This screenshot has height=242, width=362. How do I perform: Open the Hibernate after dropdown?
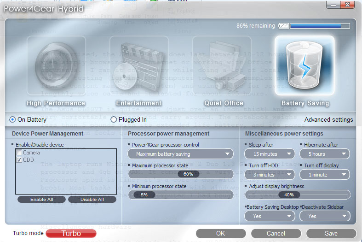pos(325,154)
